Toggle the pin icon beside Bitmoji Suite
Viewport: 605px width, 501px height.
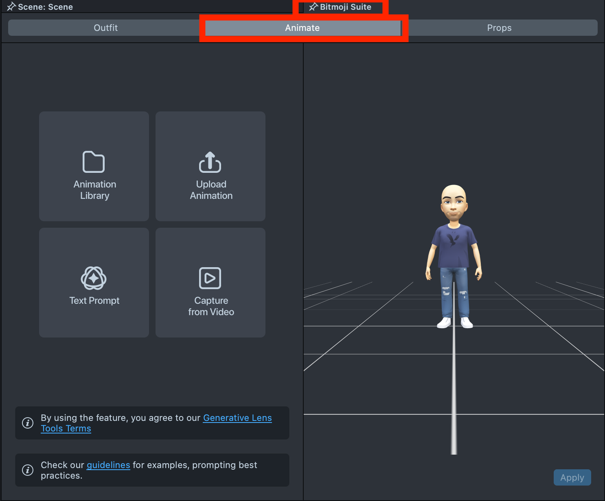tap(313, 7)
